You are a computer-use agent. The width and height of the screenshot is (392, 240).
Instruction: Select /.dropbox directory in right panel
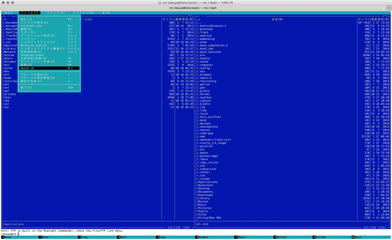[x=293, y=75]
